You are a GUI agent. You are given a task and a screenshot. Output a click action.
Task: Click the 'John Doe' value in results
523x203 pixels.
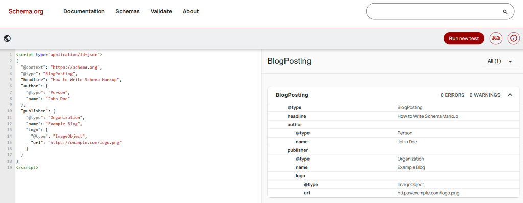pos(407,142)
